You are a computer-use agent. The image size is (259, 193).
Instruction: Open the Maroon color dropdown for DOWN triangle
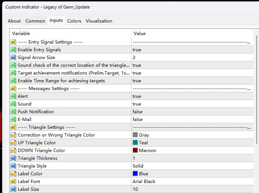(x=192, y=151)
